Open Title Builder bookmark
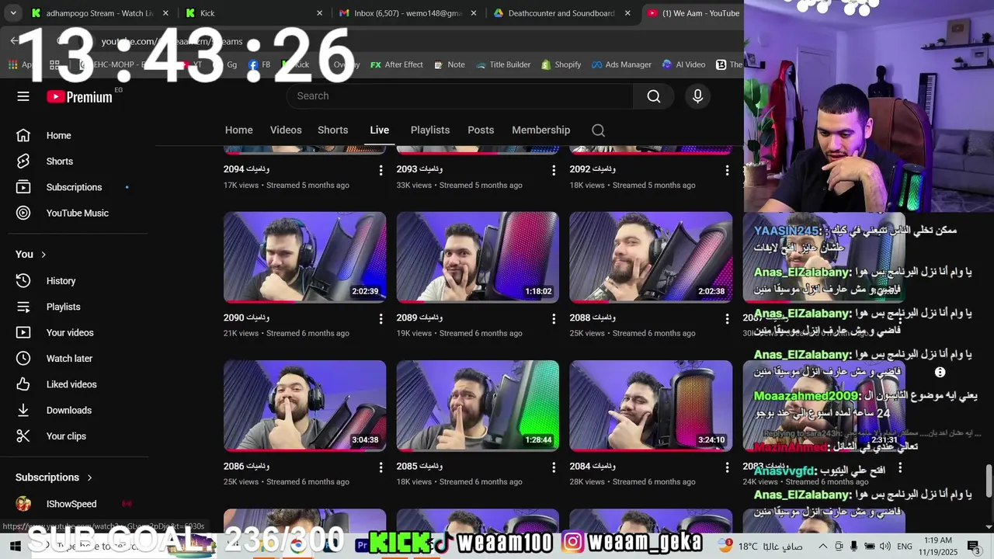Screen dimensions: 994x559 (503, 65)
